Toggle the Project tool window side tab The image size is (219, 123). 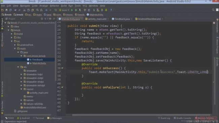tap(2, 24)
